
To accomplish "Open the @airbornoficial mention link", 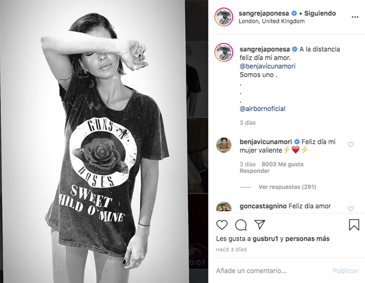I will 262,109.
